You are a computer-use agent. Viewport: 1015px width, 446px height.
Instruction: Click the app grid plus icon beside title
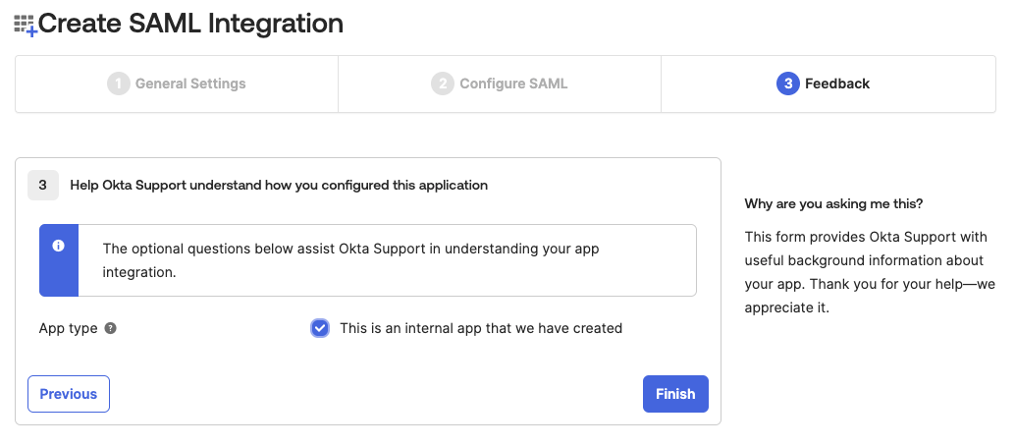25,26
